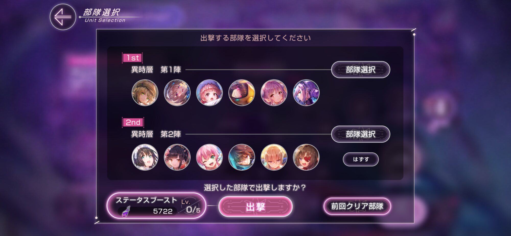511x236 pixels.
Task: Choose the twin-tail black-haired girl in 2nd unit
Action: 177,157
